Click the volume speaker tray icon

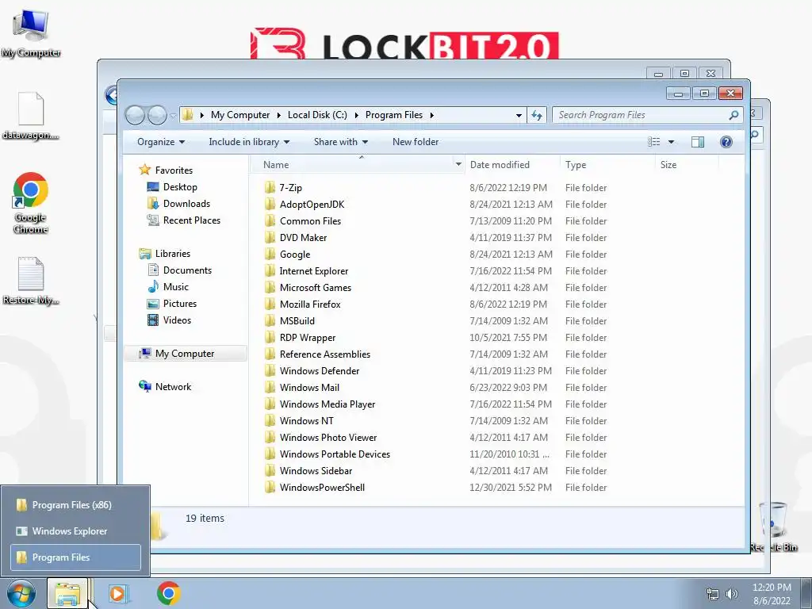(x=732, y=594)
